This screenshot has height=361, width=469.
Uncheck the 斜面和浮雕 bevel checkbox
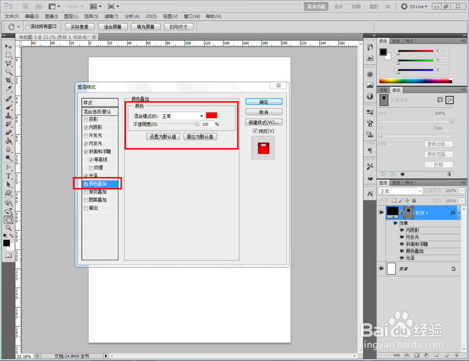click(86, 152)
